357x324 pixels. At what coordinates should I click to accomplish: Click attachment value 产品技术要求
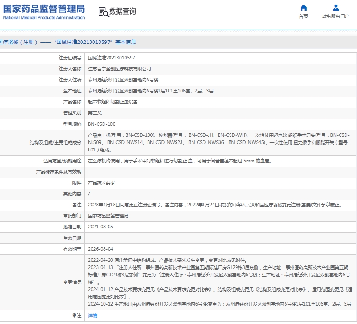point(102,183)
